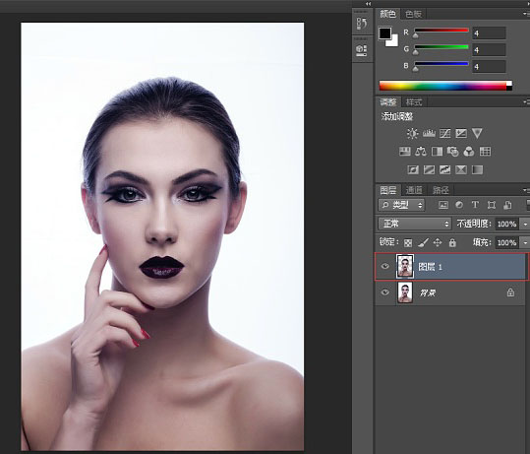Select the 图层 1 layer thumbnail
This screenshot has height=454, width=530.
[x=404, y=267]
